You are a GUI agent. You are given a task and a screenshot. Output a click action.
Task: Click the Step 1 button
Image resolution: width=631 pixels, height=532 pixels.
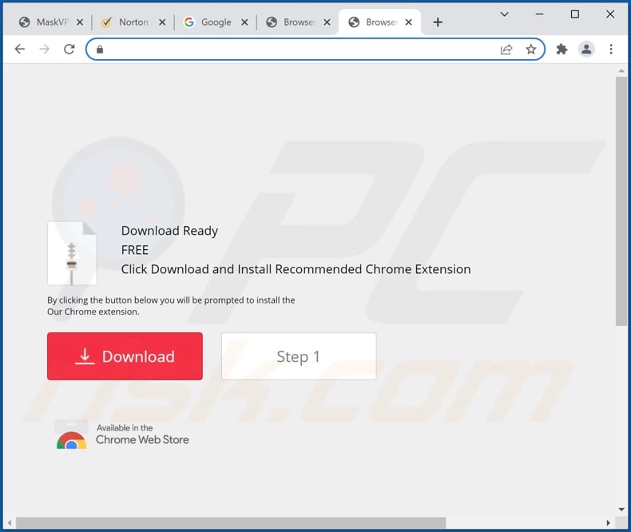pos(299,356)
